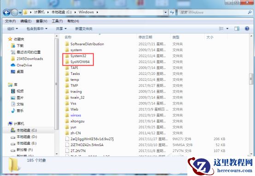
Task: Select the TMP folder icon
Action: (67, 85)
